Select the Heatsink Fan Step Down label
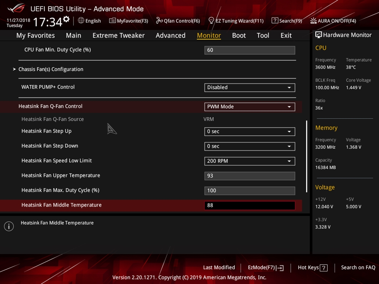Viewport: 379px width, 284px height. click(50, 146)
